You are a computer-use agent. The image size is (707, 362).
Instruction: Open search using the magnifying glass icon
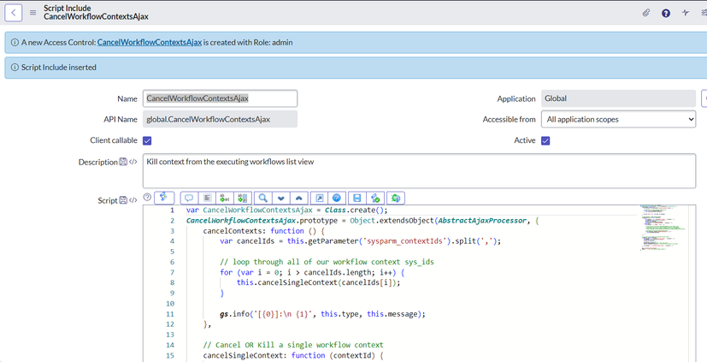click(x=262, y=198)
